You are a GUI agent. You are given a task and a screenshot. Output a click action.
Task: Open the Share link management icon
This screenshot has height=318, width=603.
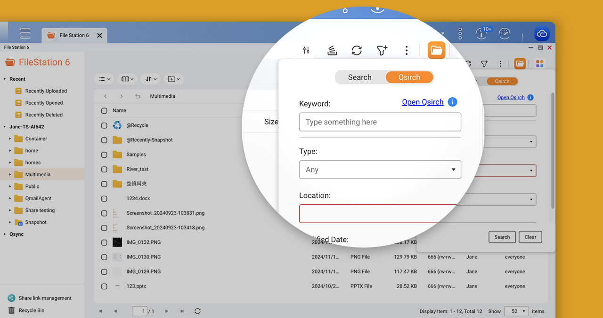pyautogui.click(x=11, y=298)
